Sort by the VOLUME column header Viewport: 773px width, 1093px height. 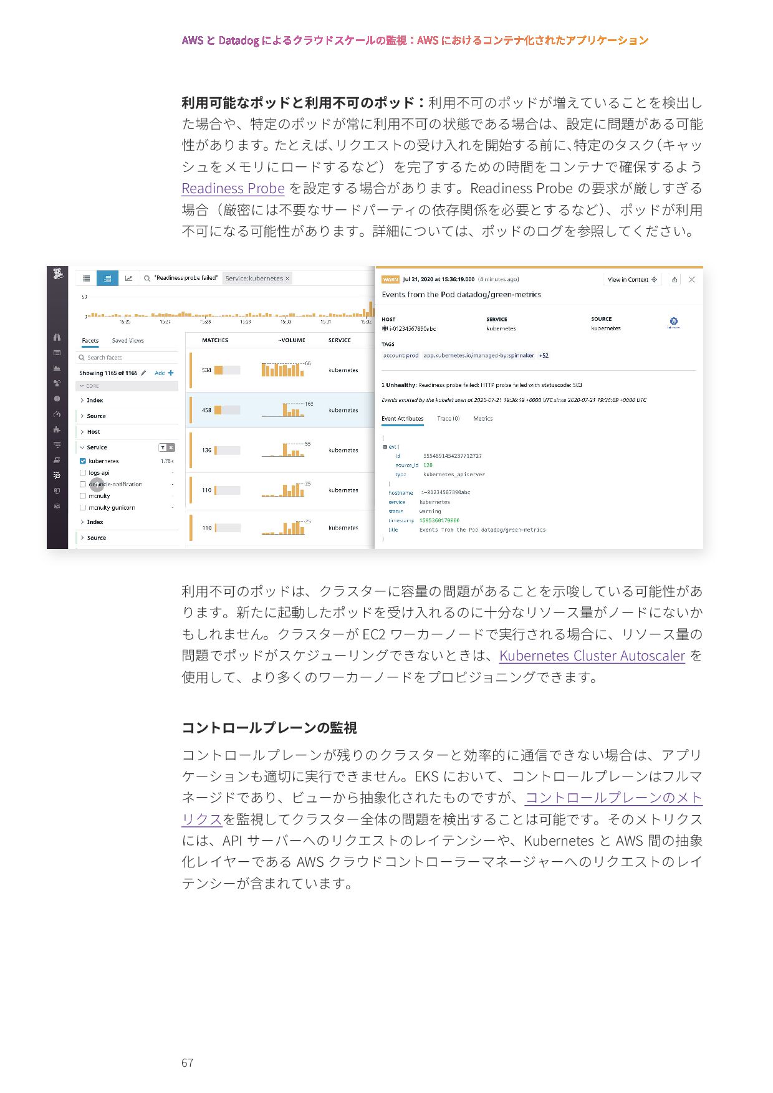(x=292, y=340)
